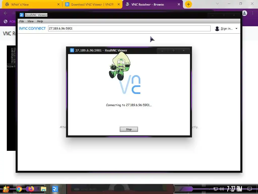
Task: Stop the VNC connection attempt
Action: coord(129,129)
